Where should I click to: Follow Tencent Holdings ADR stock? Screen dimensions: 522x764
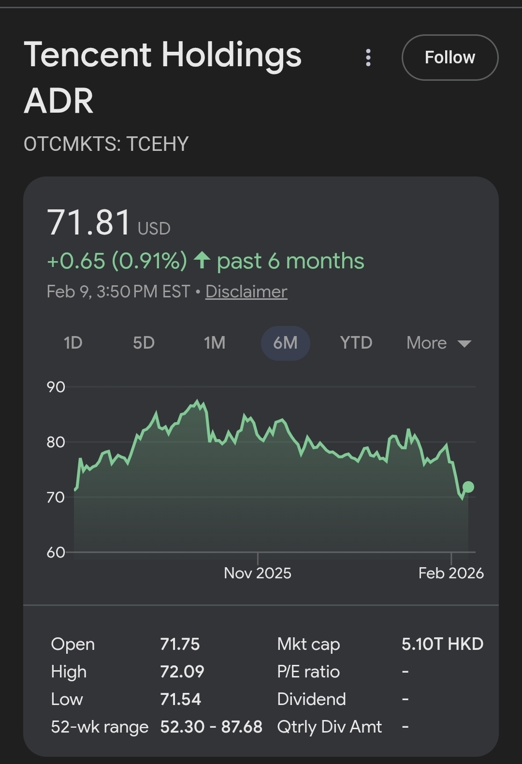tap(449, 58)
